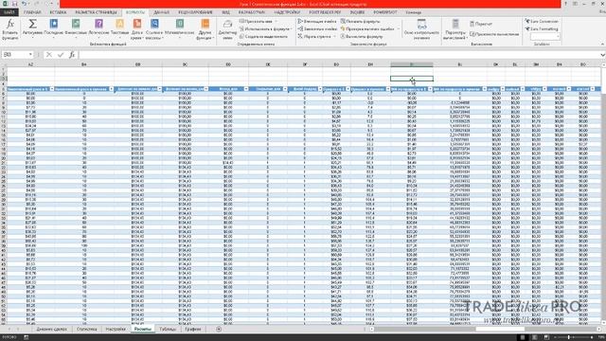This screenshot has width=606, height=341.
Task: Launch the Диспетчер имен name manager
Action: (x=227, y=29)
